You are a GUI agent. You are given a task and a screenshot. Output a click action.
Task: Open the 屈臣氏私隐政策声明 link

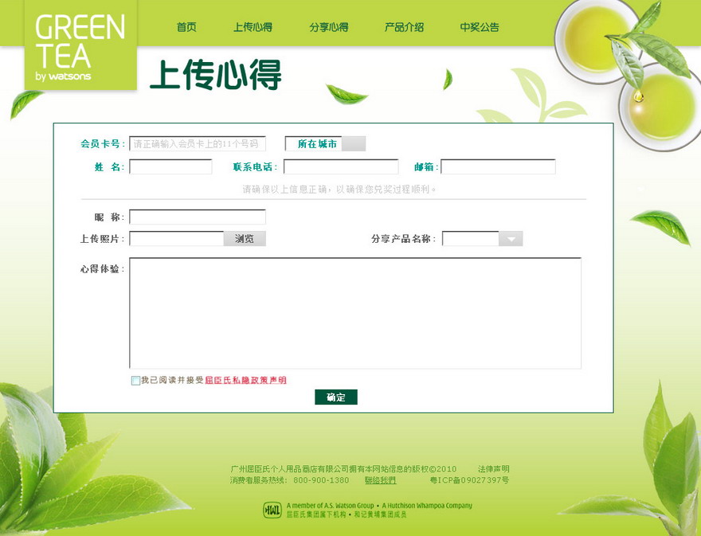click(245, 380)
